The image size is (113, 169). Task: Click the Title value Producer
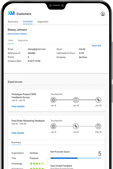34,158
